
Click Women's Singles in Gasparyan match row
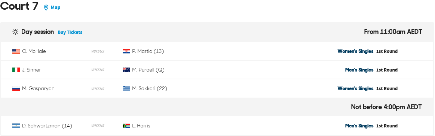coord(355,88)
